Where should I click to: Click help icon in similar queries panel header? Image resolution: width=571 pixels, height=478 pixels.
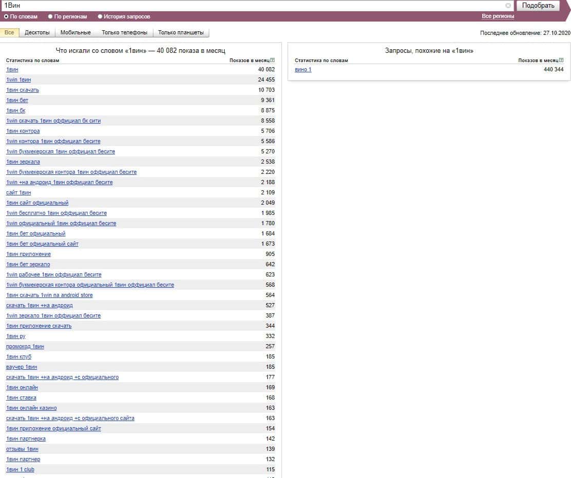click(561, 61)
